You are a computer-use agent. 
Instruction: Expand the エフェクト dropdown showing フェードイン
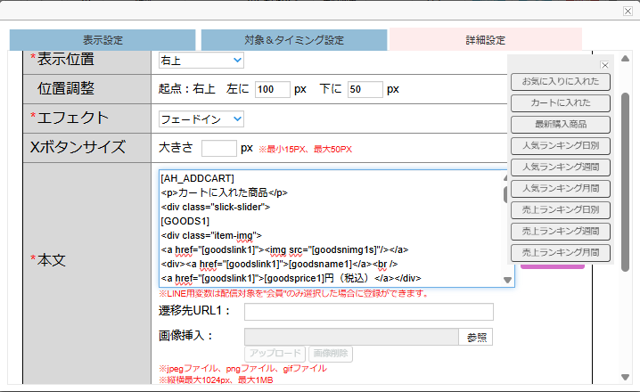point(201,118)
